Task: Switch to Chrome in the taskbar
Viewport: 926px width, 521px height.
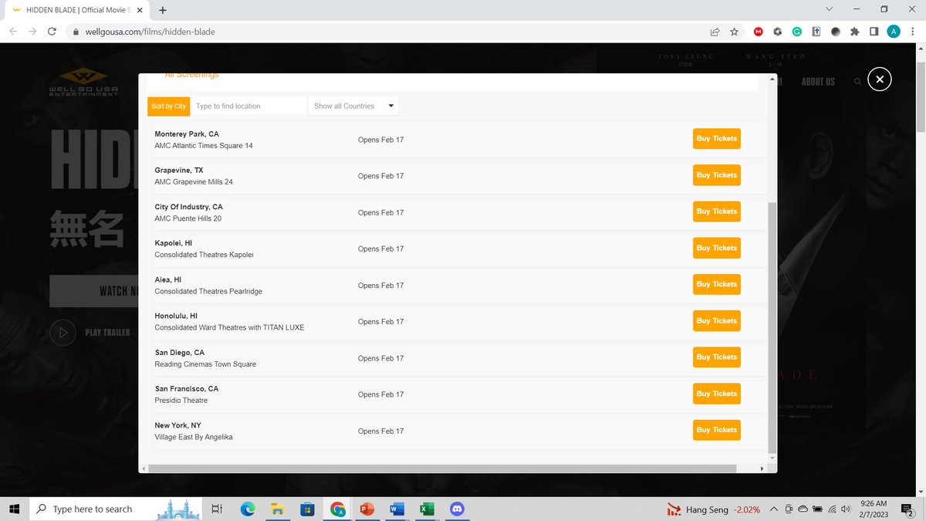Action: point(337,509)
